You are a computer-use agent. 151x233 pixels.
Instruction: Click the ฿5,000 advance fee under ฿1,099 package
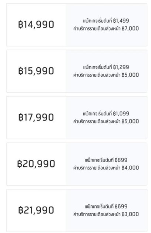click(x=106, y=121)
